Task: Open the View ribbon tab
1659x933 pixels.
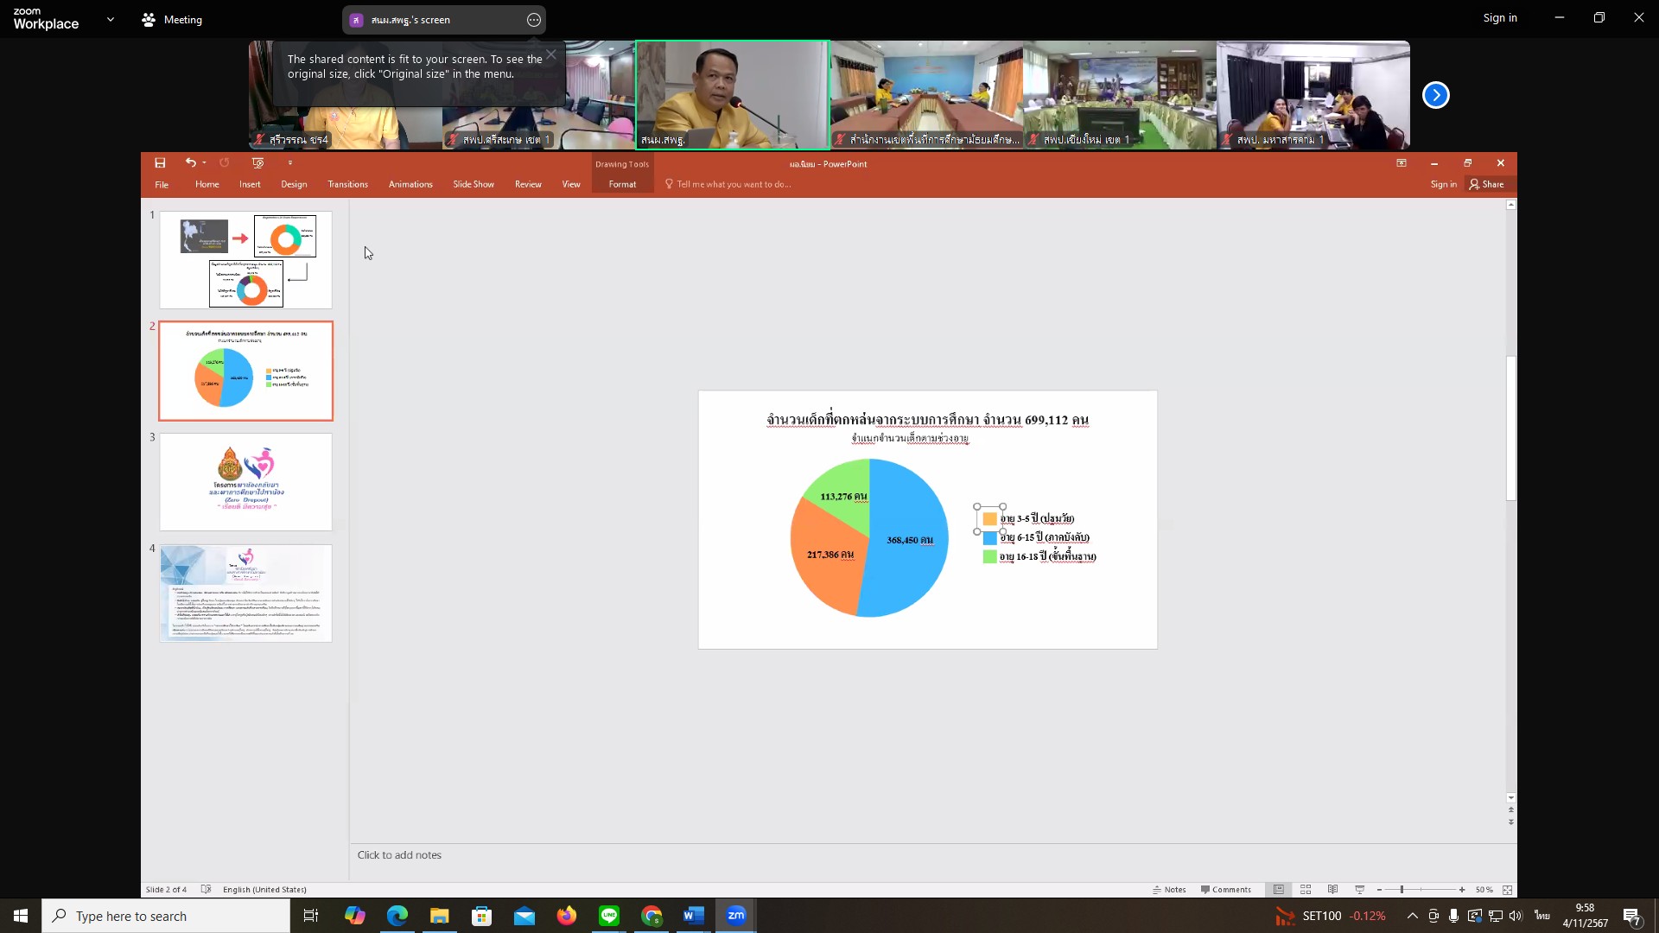Action: (571, 184)
